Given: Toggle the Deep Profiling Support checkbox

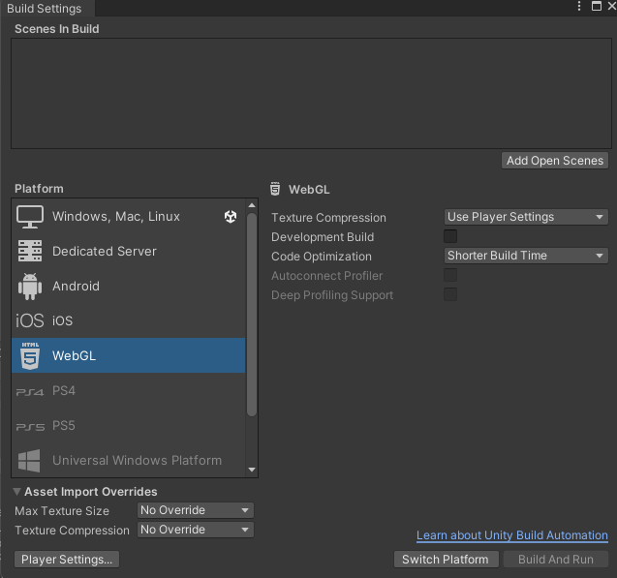Looking at the screenshot, I should pyautogui.click(x=450, y=294).
